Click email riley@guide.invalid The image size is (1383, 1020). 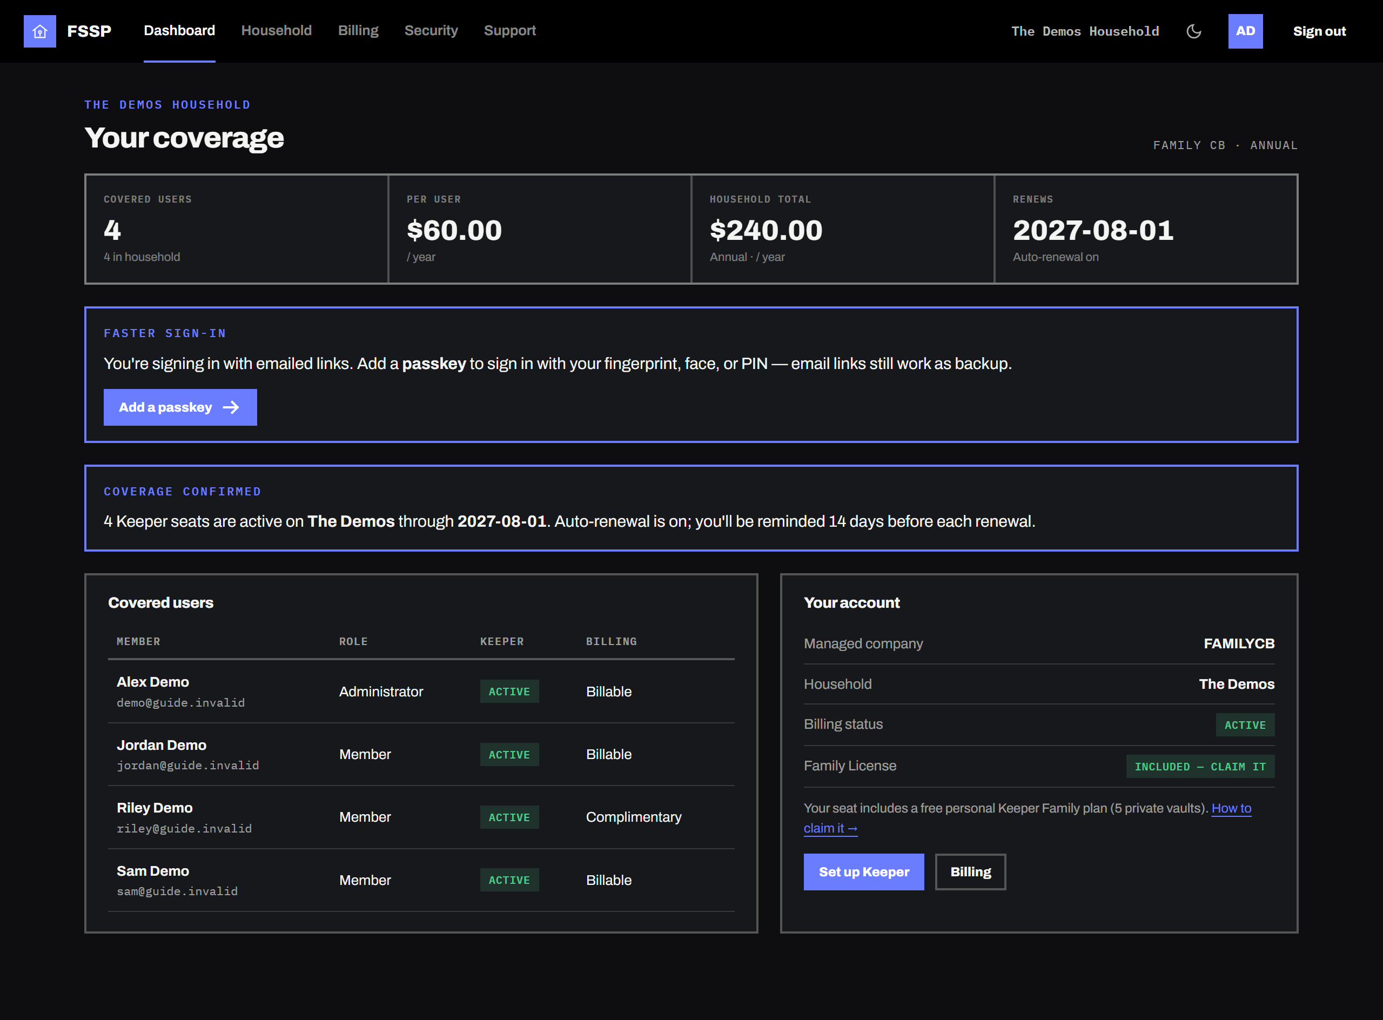click(184, 828)
